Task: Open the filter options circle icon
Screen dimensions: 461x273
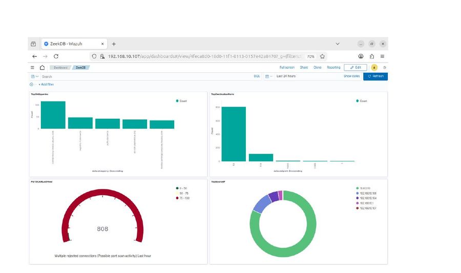Action: point(31,85)
